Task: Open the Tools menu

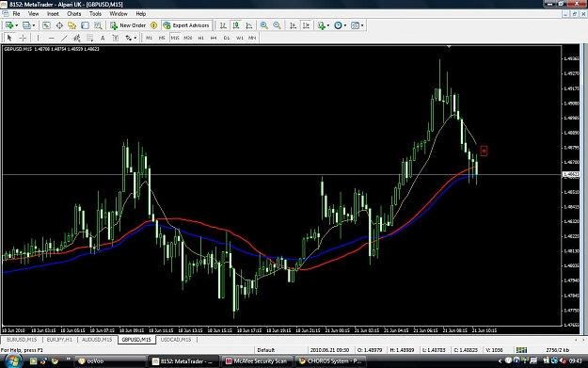Action: click(x=95, y=13)
